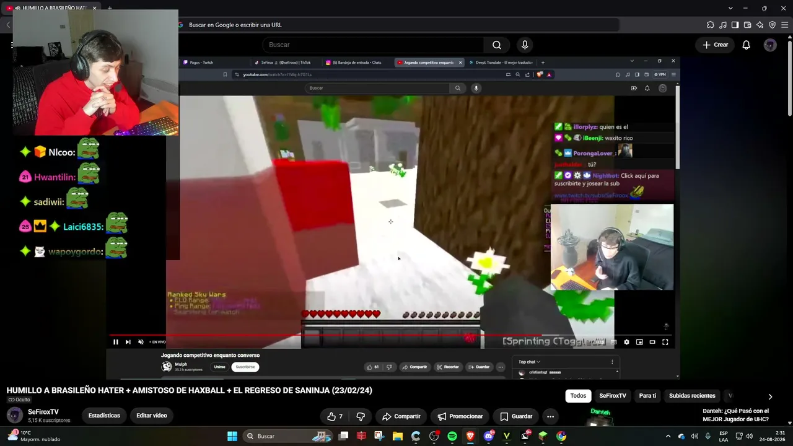Open the Brave Wallet icon
The image size is (793, 446).
click(747, 25)
